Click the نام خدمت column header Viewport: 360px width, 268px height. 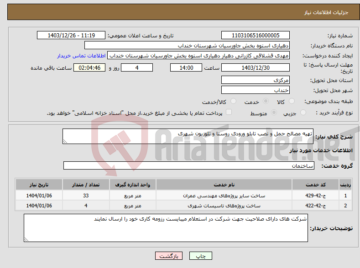pos(224,185)
